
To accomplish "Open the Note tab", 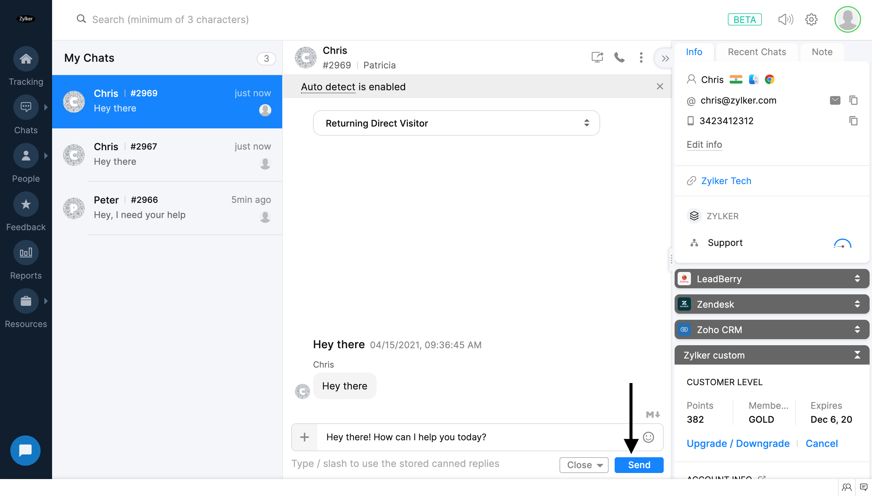I will point(822,52).
